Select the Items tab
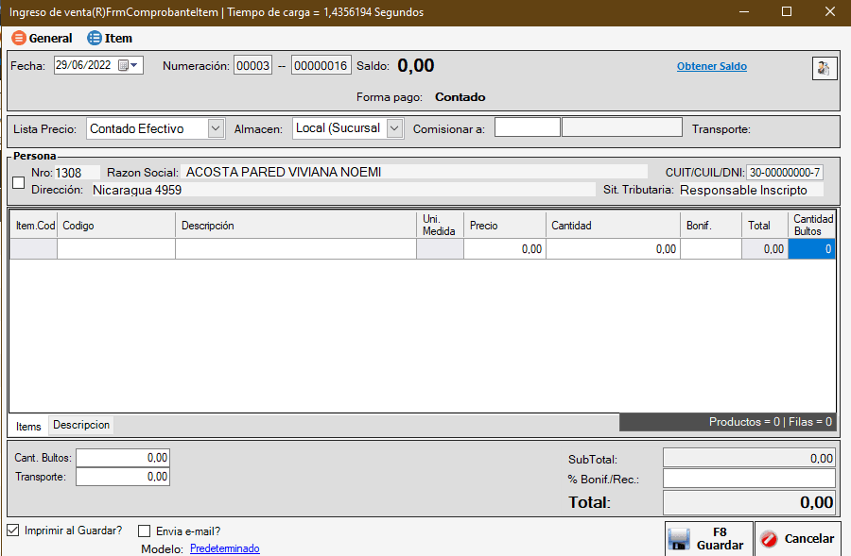The height and width of the screenshot is (556, 851). (28, 426)
